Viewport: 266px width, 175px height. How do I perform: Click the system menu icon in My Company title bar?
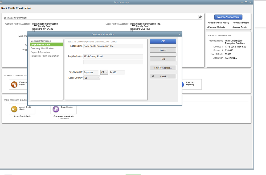click(1, 2)
